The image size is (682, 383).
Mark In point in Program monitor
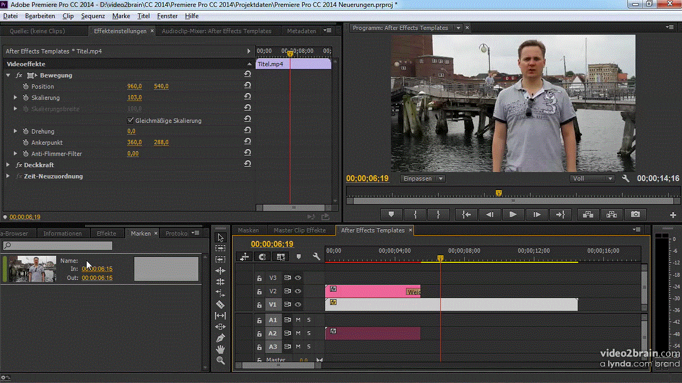(415, 214)
